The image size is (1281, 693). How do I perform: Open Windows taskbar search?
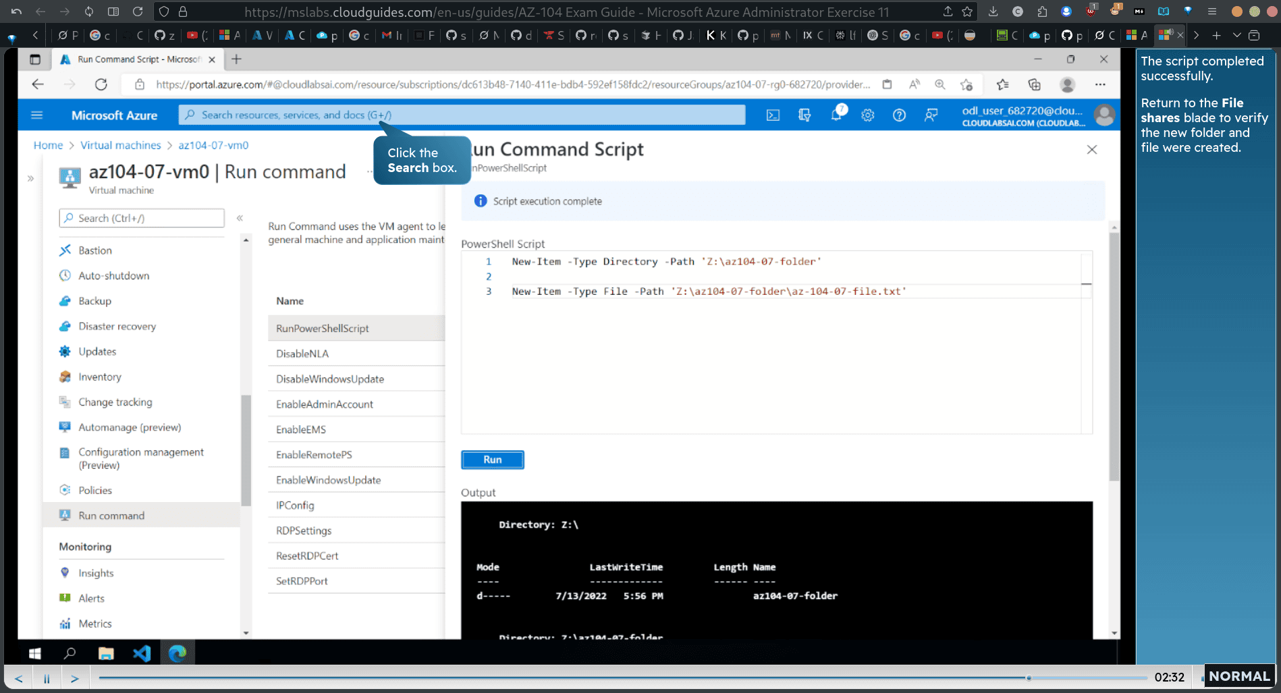coord(70,653)
